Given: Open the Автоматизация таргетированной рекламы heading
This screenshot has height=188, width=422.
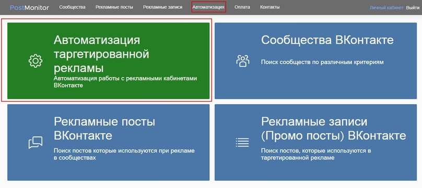Looking at the screenshot, I should [101, 54].
